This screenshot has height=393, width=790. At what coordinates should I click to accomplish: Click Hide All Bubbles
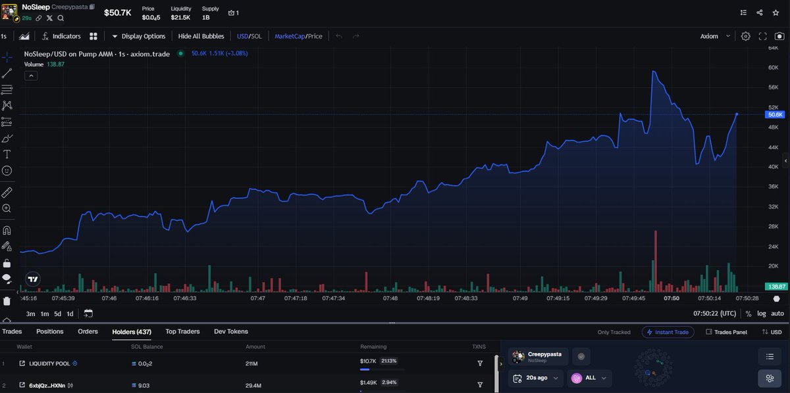(201, 36)
